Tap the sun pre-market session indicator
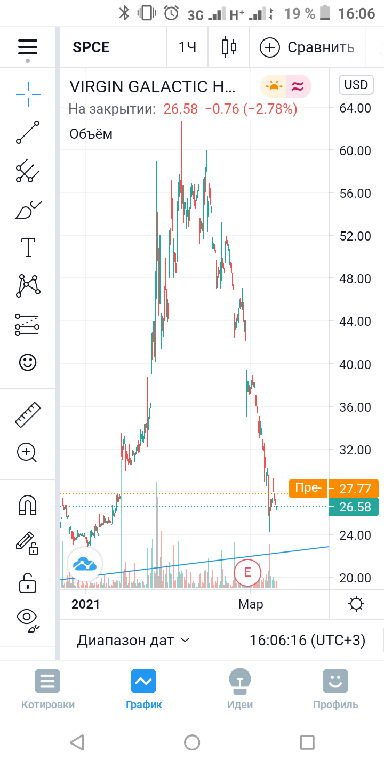384x768 pixels. [x=274, y=86]
